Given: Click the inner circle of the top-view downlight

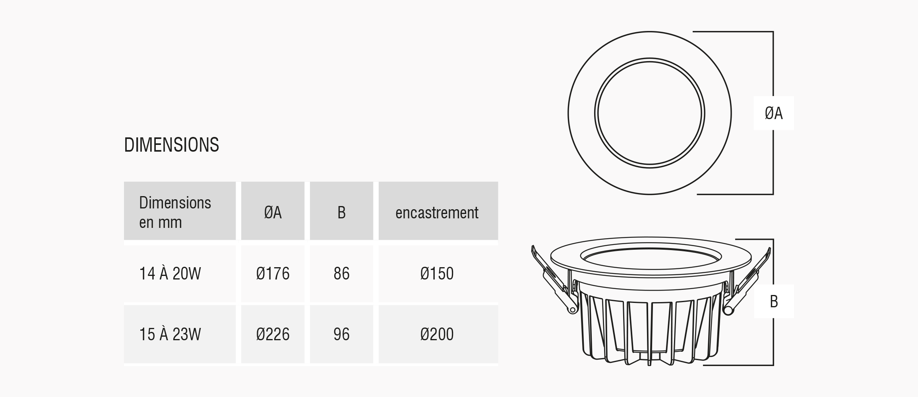Looking at the screenshot, I should (x=649, y=113).
